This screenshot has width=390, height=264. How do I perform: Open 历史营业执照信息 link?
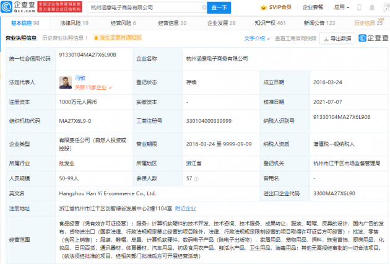[x=64, y=38]
